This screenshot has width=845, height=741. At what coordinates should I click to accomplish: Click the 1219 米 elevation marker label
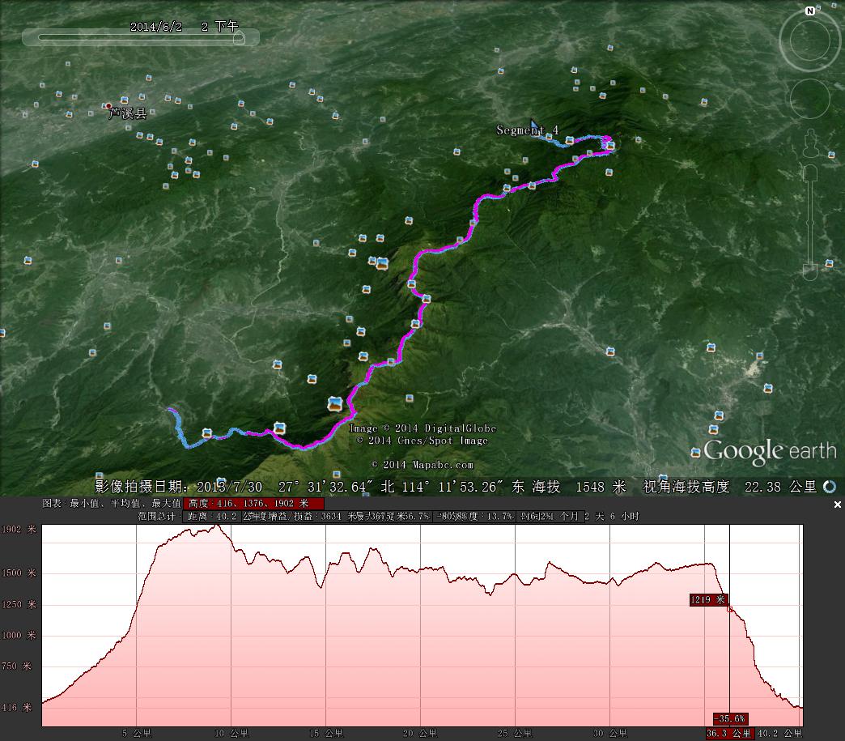click(707, 599)
